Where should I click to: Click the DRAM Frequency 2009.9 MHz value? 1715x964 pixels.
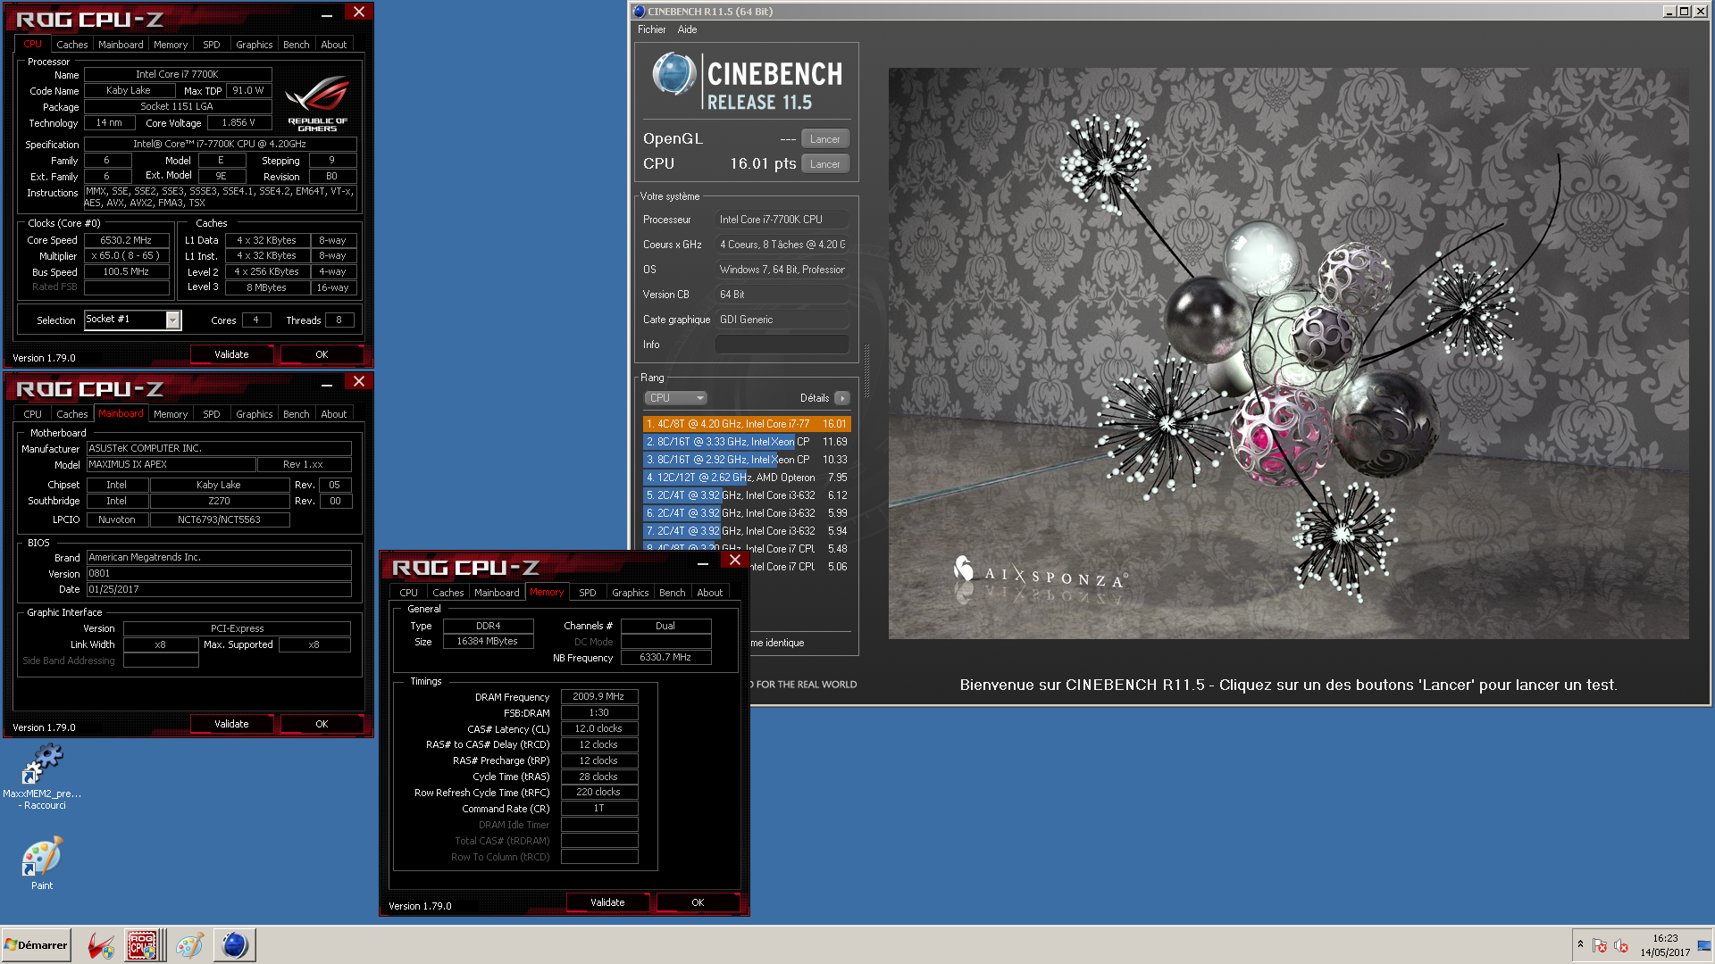coord(598,696)
